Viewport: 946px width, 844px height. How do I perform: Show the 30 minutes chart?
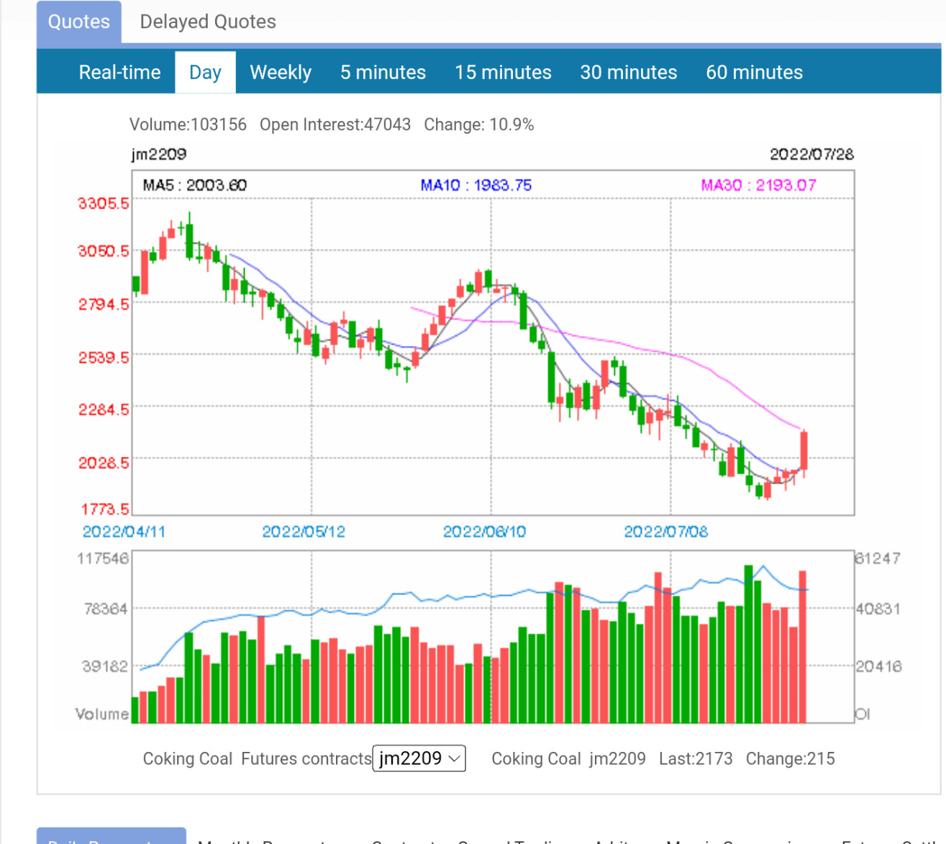629,72
